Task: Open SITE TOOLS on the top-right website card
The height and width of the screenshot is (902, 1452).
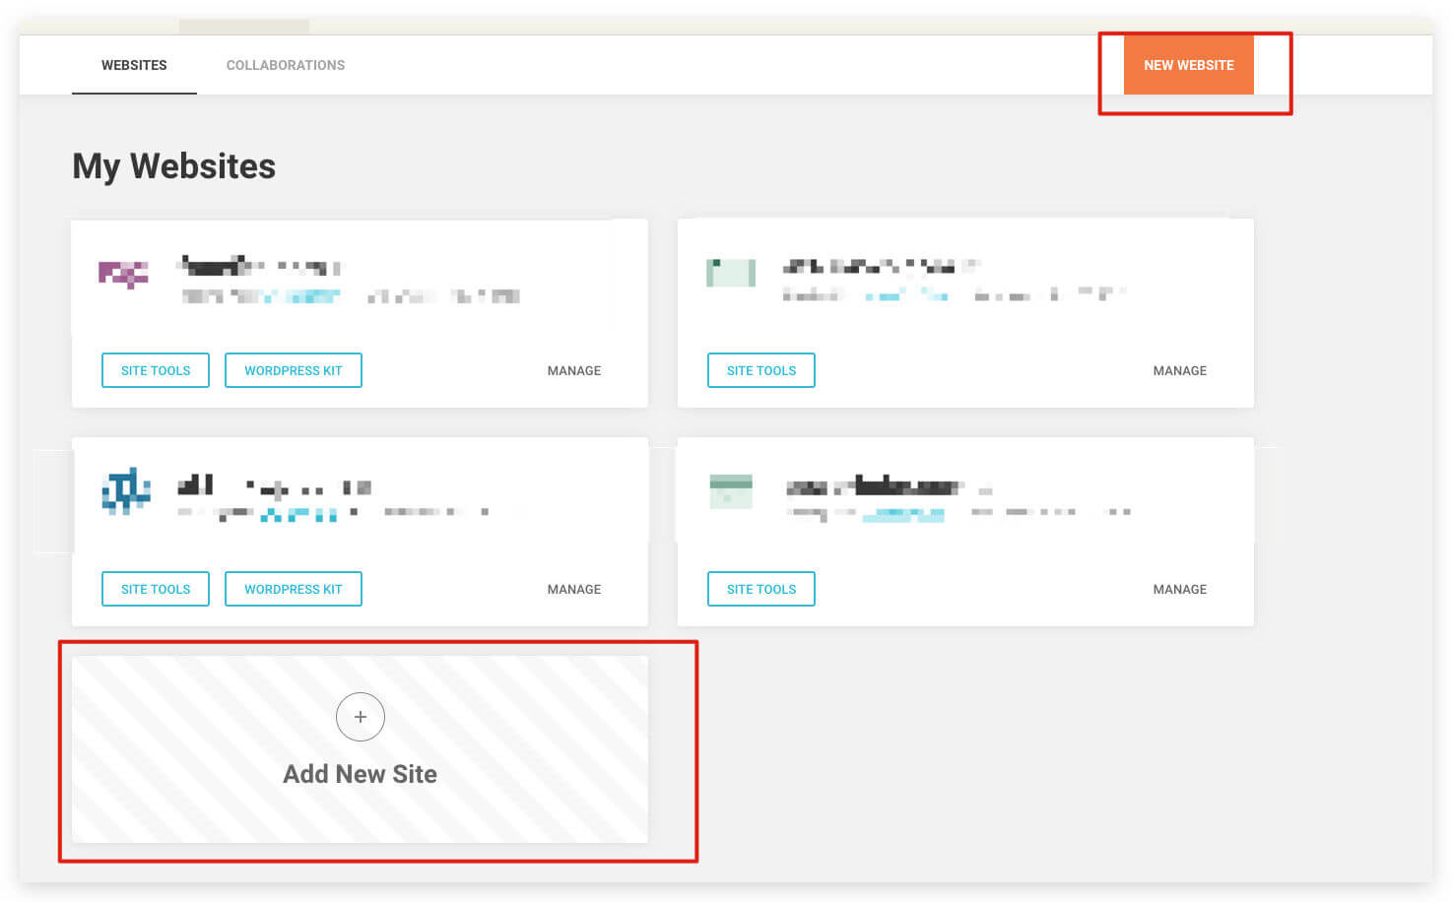Action: click(760, 370)
